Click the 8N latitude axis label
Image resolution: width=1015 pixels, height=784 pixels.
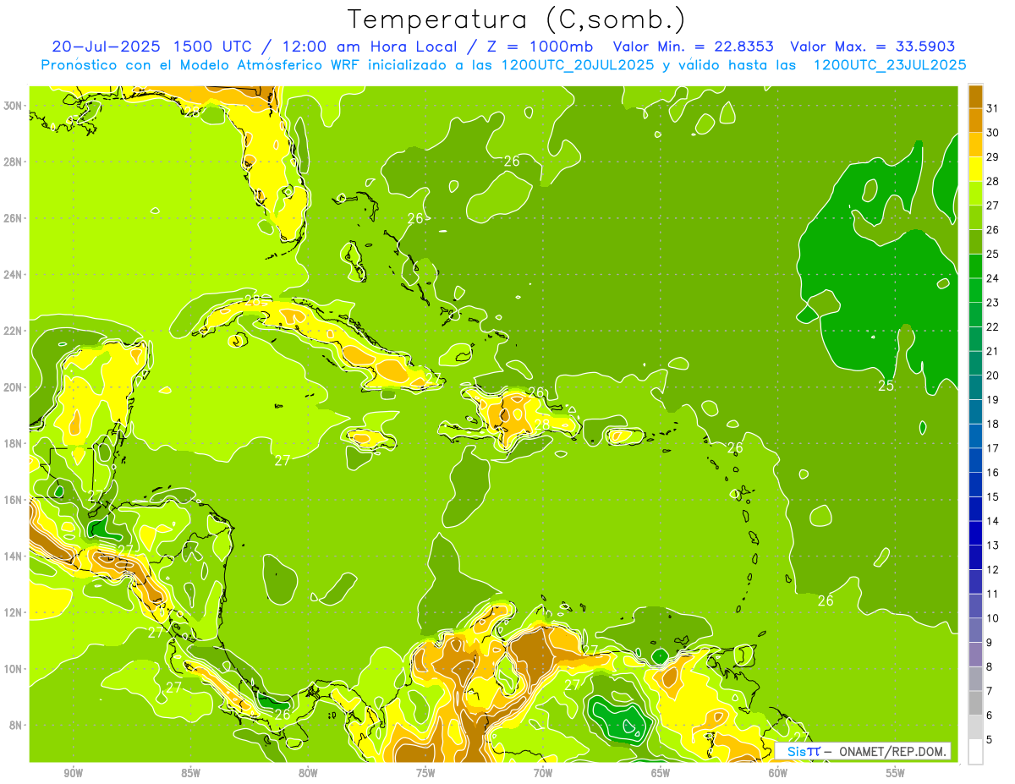(x=16, y=725)
